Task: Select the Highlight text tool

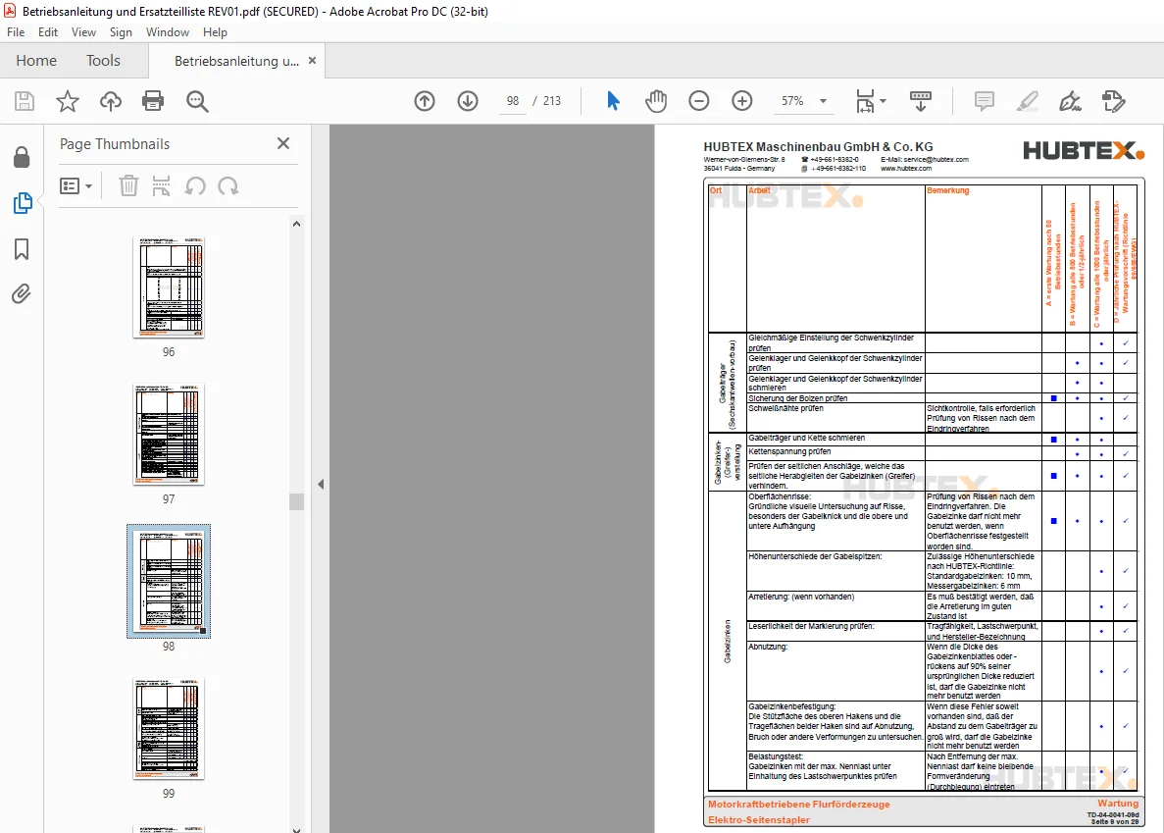Action: click(x=1028, y=101)
